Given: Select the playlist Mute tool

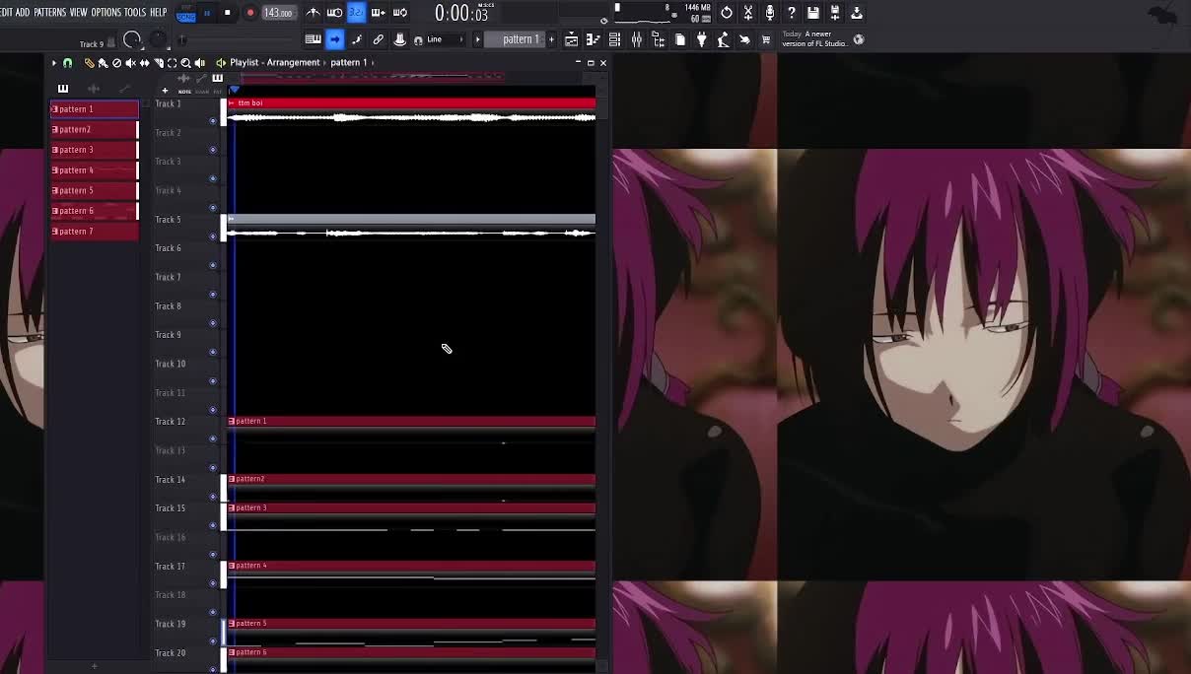Looking at the screenshot, I should pyautogui.click(x=130, y=63).
